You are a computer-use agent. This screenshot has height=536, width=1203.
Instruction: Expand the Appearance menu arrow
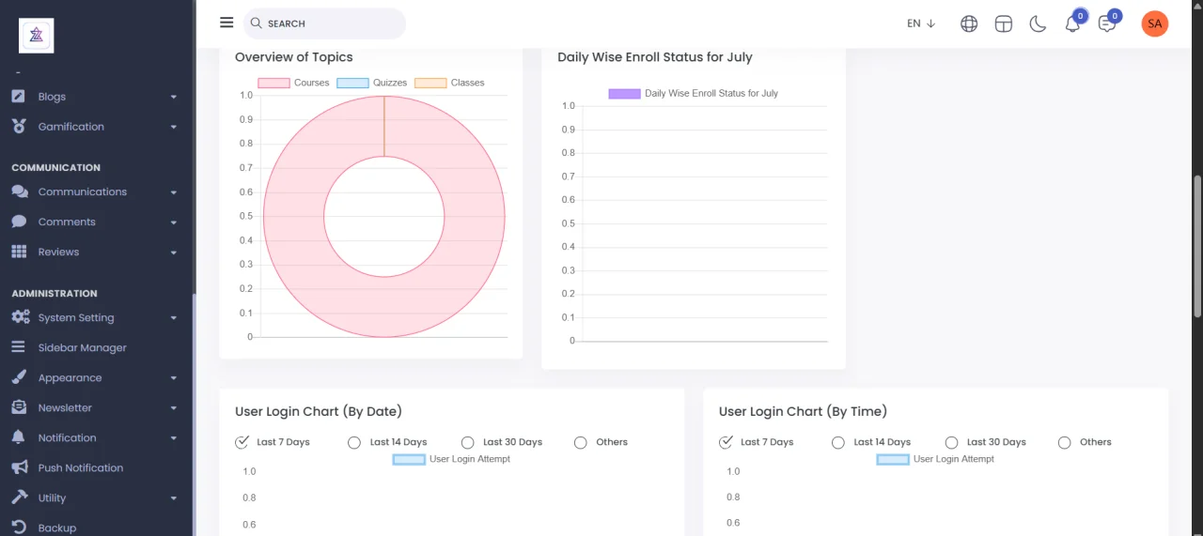pos(174,378)
